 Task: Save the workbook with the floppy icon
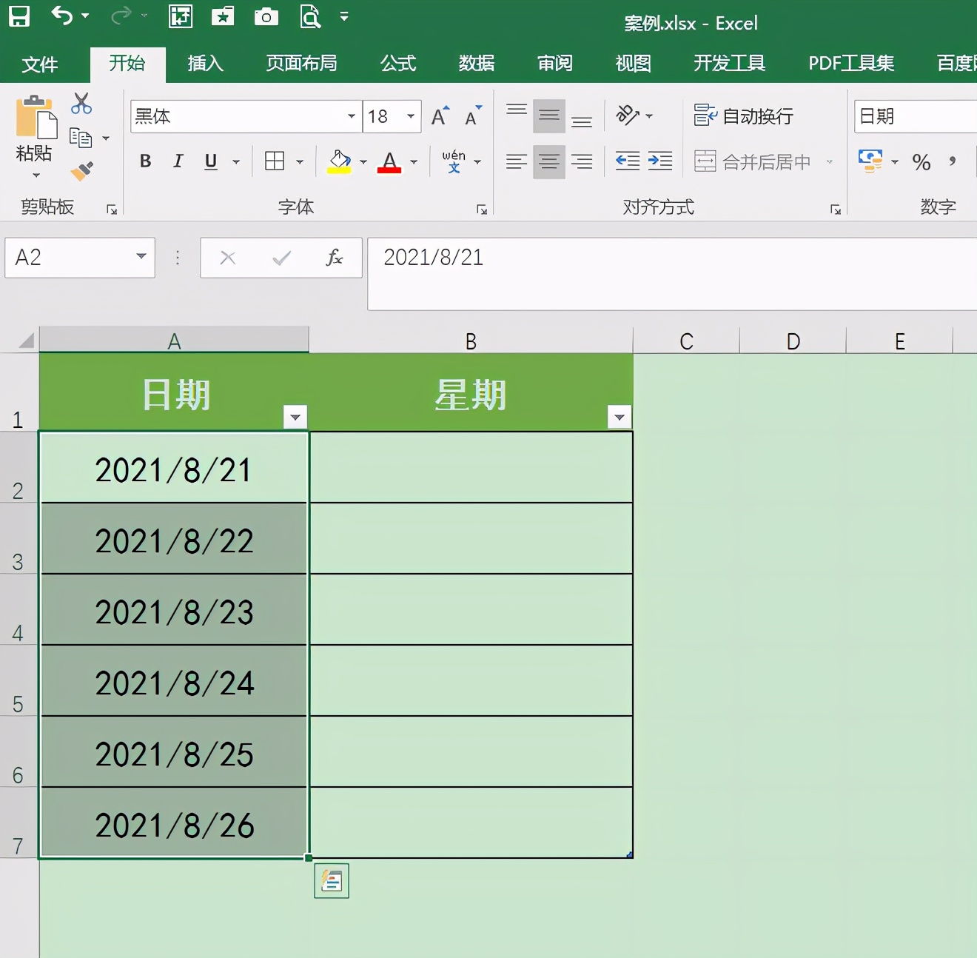(19, 16)
